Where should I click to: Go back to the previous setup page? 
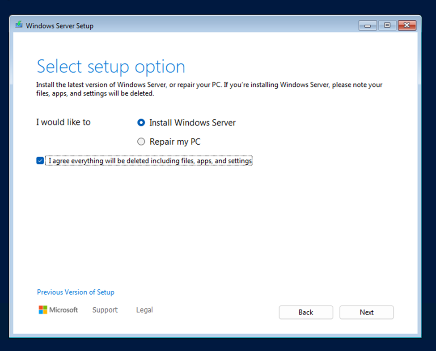pos(306,313)
